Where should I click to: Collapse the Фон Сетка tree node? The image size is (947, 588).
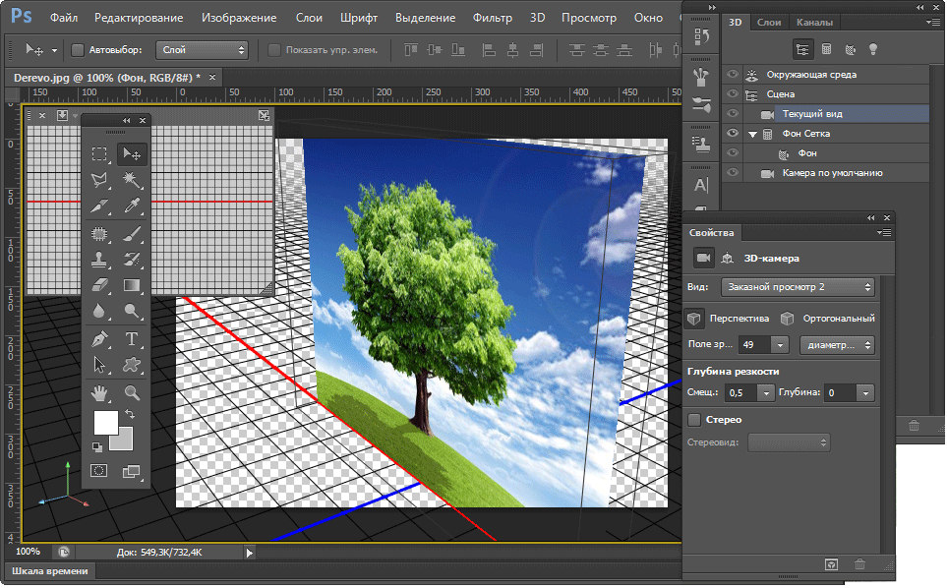point(752,134)
